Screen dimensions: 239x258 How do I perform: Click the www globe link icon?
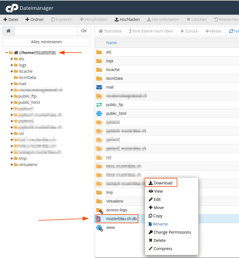pos(99,228)
